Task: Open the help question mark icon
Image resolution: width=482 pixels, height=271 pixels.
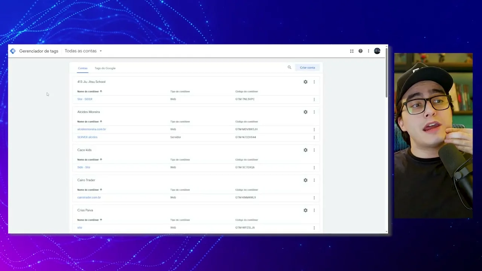Action: [360, 51]
